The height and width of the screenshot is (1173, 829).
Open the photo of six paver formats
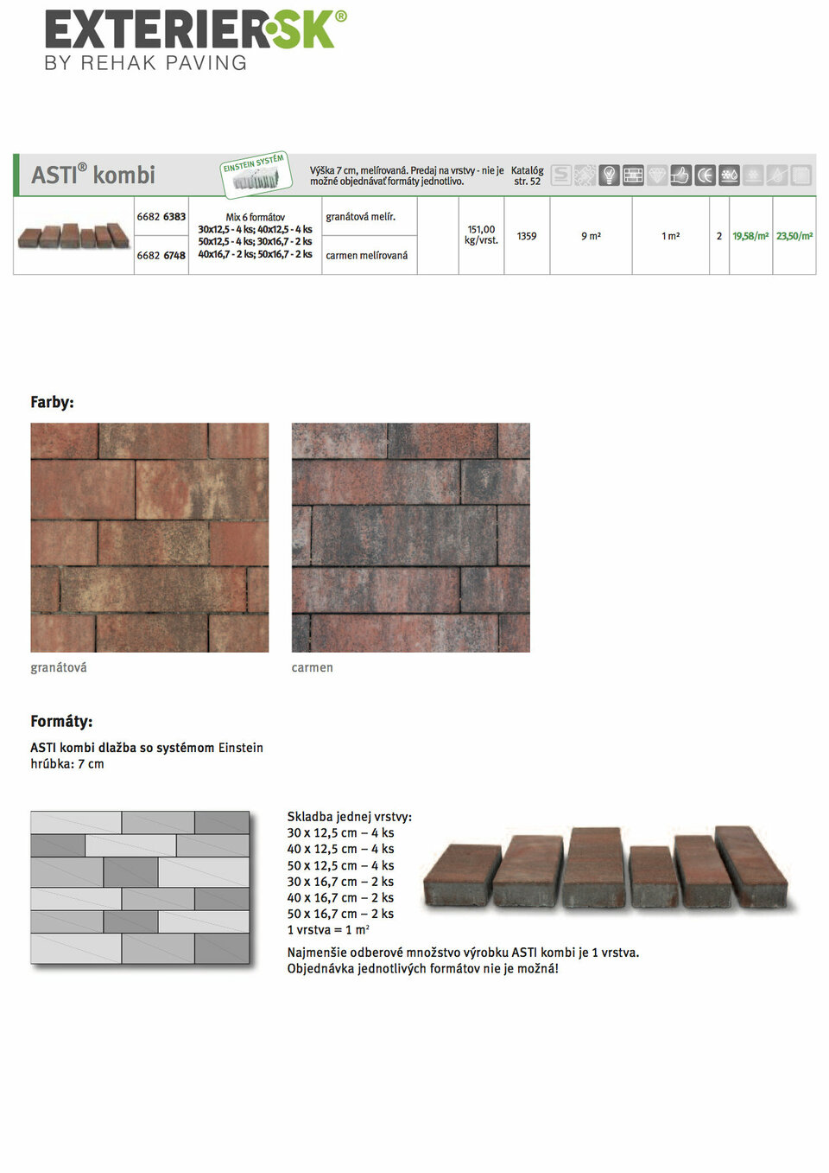coord(608,870)
